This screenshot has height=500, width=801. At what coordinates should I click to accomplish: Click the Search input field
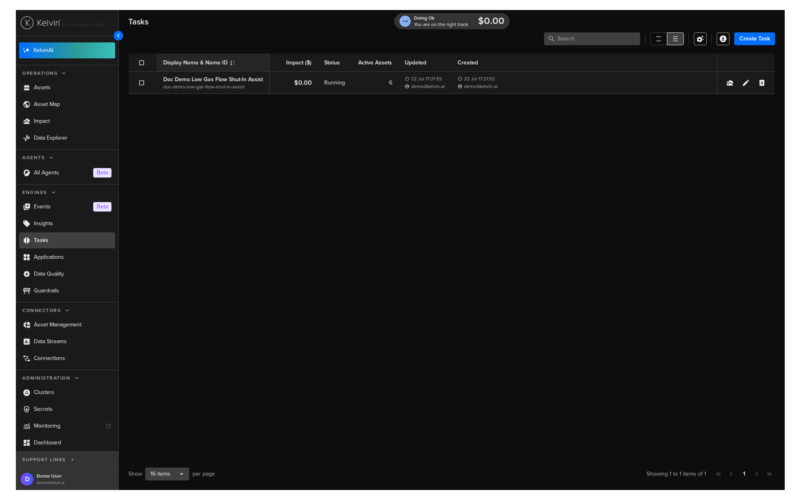pos(592,39)
